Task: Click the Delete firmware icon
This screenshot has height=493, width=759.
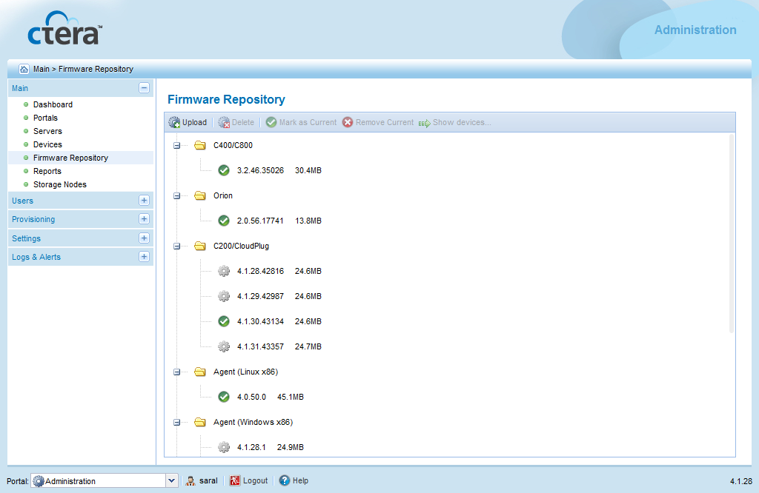Action: 224,122
